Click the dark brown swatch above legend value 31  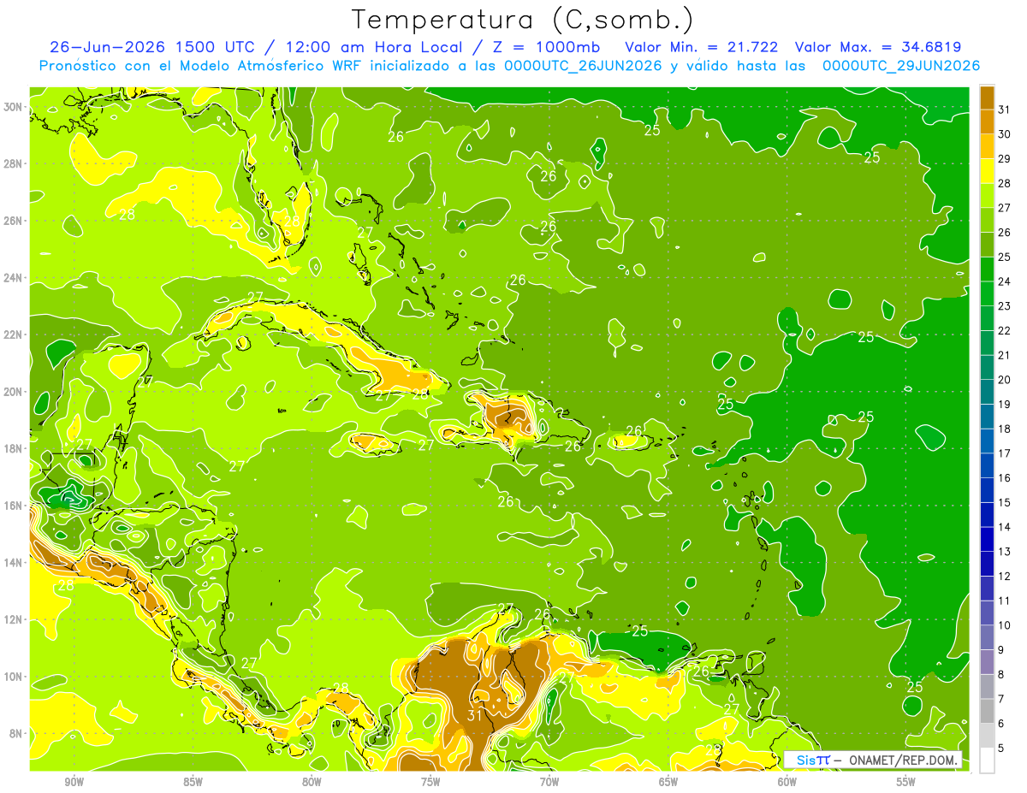987,98
